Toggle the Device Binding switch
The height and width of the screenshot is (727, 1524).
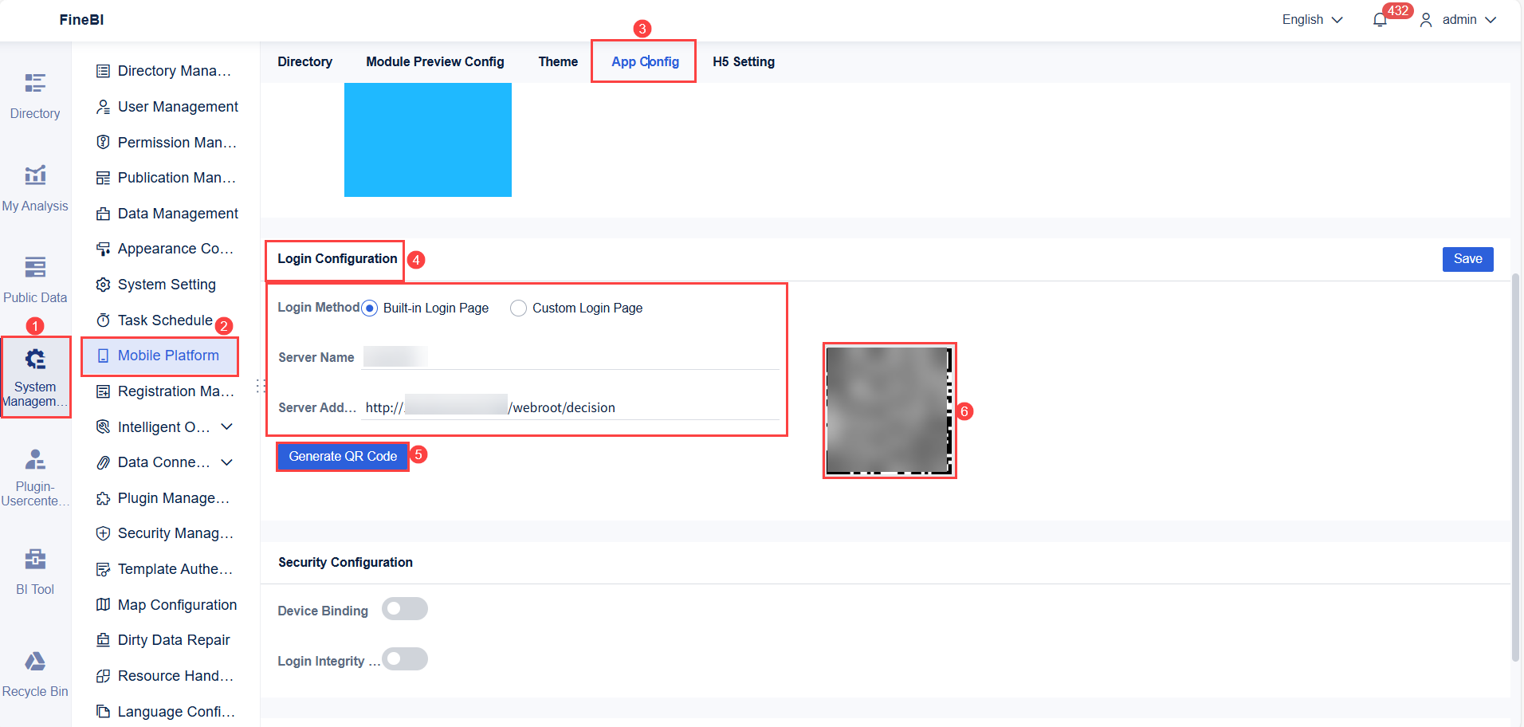click(405, 609)
